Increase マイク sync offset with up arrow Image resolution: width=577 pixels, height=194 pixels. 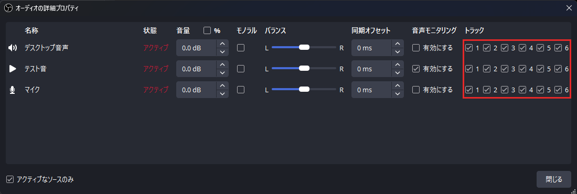(x=398, y=85)
